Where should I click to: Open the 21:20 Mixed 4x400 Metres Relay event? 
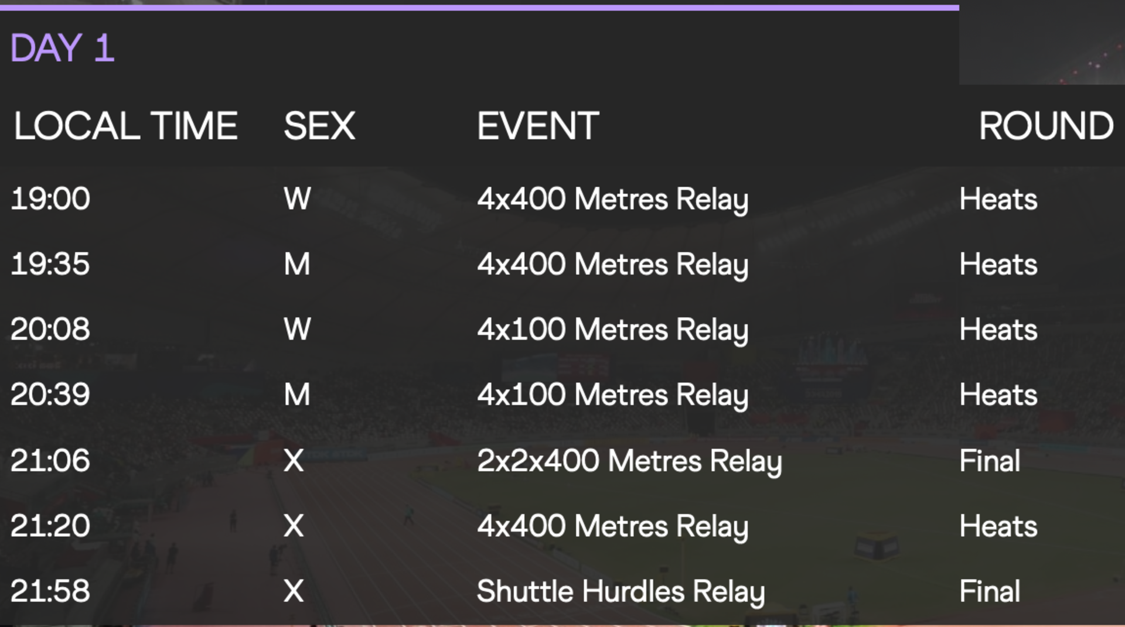(x=613, y=526)
